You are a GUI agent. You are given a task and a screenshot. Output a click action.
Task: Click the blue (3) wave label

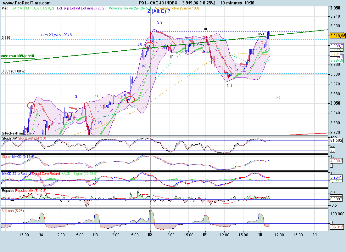140,44
